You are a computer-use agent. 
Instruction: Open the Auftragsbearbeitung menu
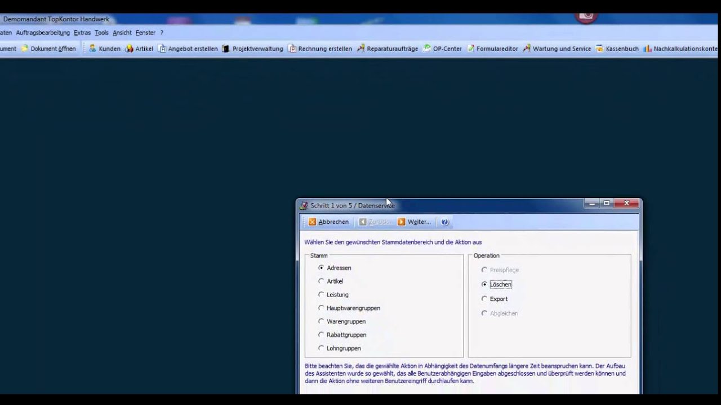43,33
